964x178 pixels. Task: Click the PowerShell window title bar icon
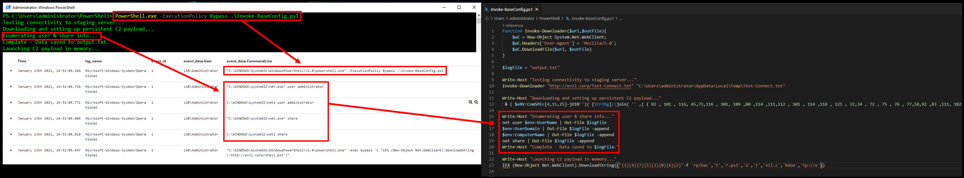pyautogui.click(x=8, y=7)
